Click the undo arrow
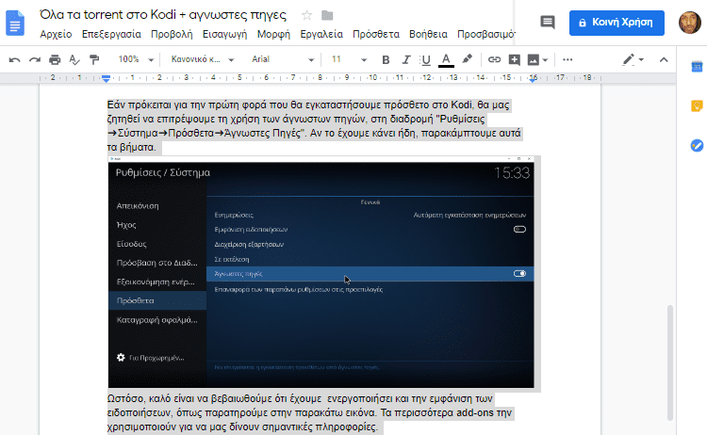 [14, 59]
